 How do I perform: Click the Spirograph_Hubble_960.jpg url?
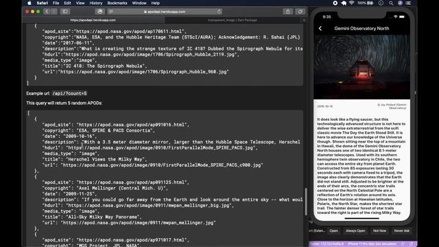coord(144,71)
